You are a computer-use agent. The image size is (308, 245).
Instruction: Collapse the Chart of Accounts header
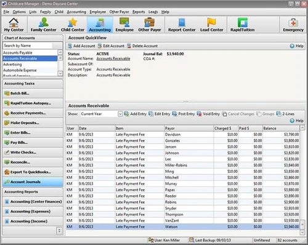pos(33,38)
